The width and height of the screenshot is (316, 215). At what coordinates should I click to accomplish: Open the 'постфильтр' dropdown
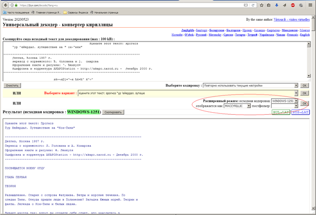[x=284, y=106]
